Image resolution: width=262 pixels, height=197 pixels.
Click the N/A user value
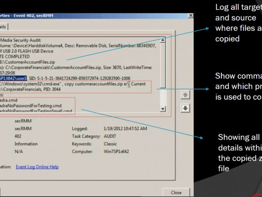point(19,151)
